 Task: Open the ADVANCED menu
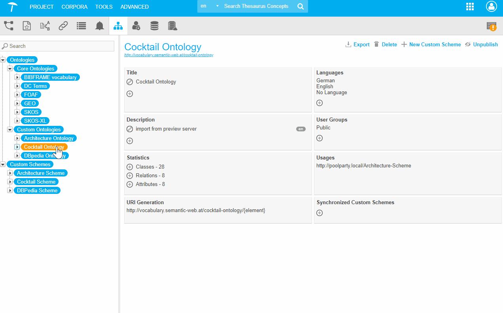pos(134,7)
